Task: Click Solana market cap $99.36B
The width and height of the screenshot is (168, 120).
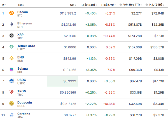Action: pyautogui.click(x=136, y=70)
